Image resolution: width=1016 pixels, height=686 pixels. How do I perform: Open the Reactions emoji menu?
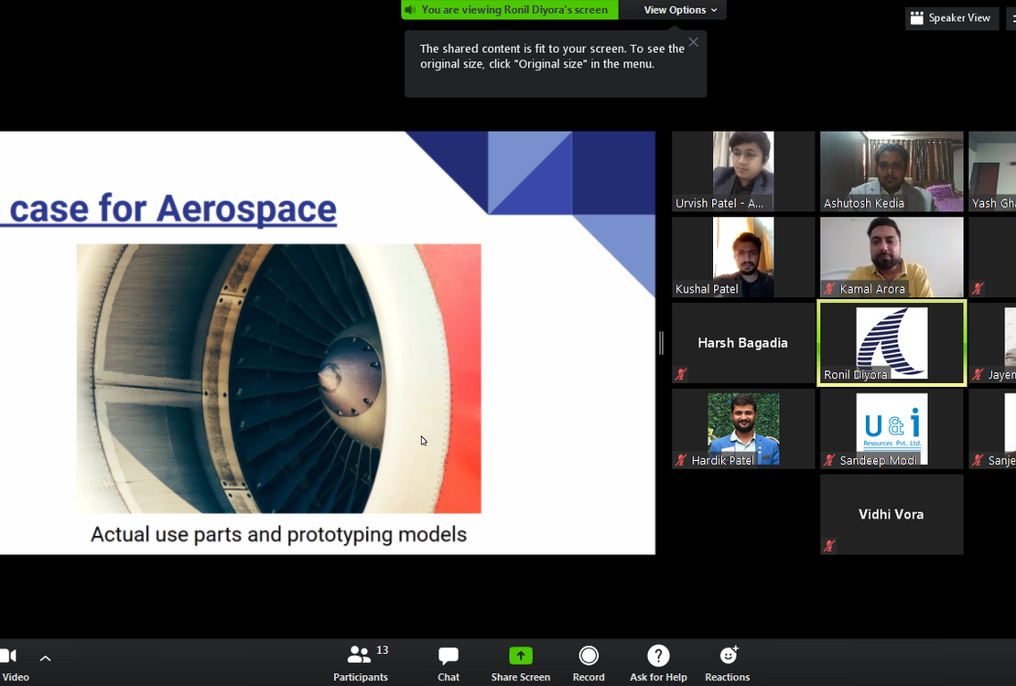(728, 656)
